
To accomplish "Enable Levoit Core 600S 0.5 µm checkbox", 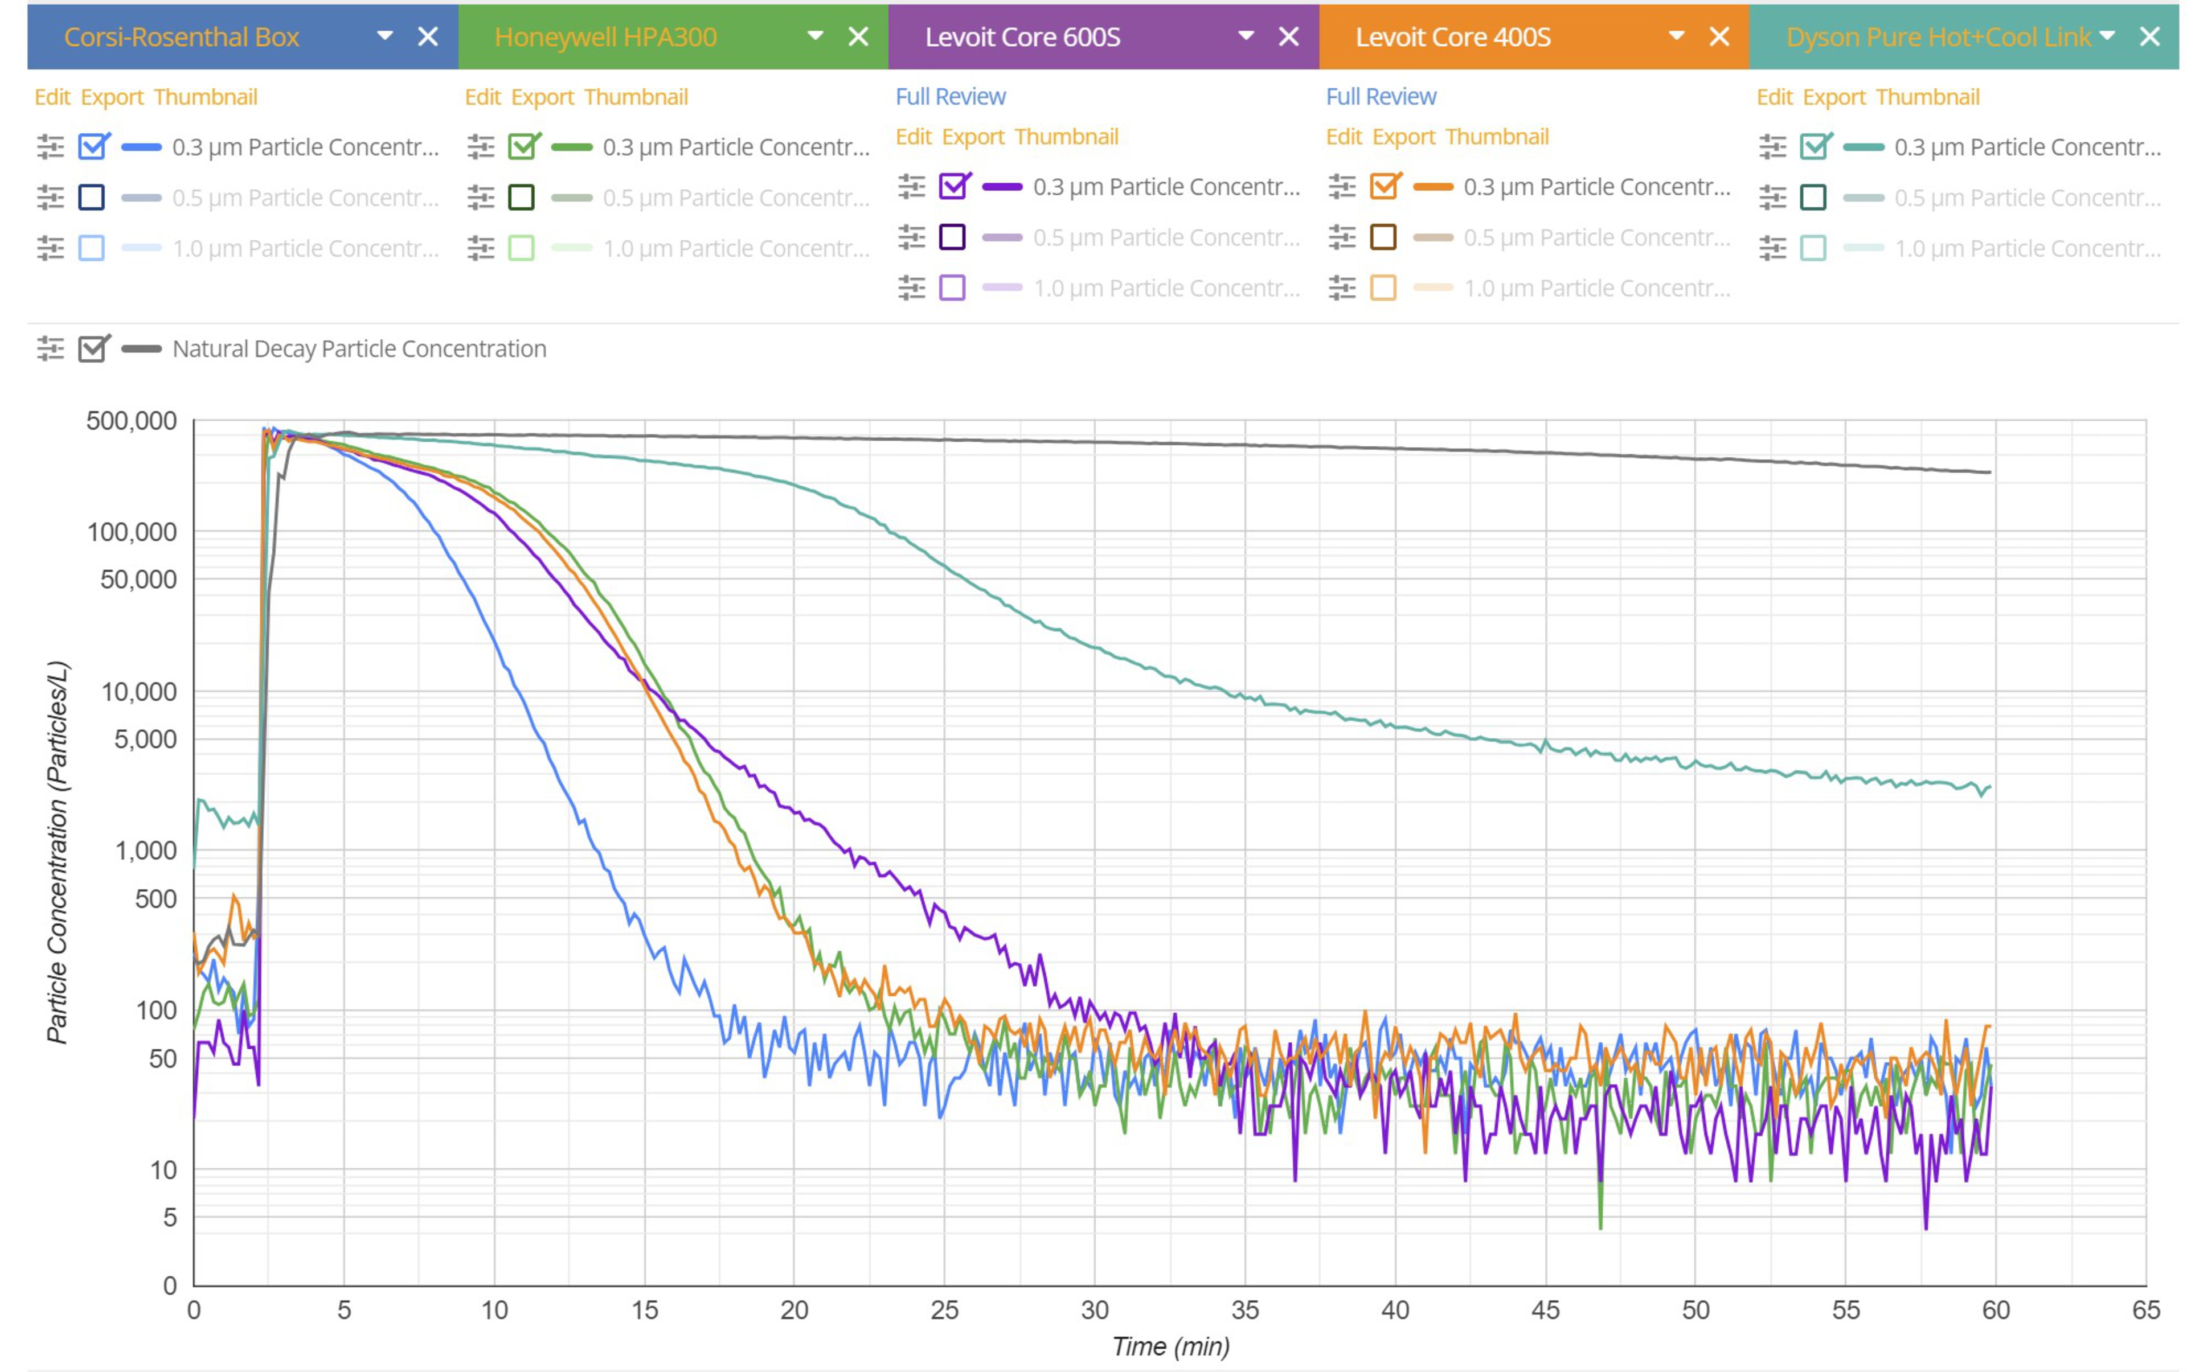I will coord(952,237).
